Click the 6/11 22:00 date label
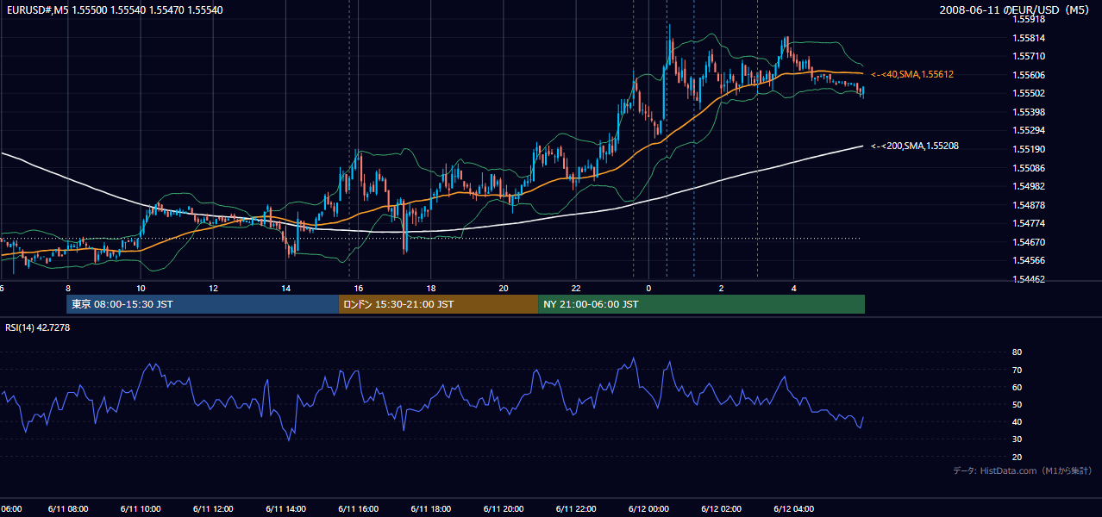Viewport: 1102px width, 517px height. pos(576,508)
